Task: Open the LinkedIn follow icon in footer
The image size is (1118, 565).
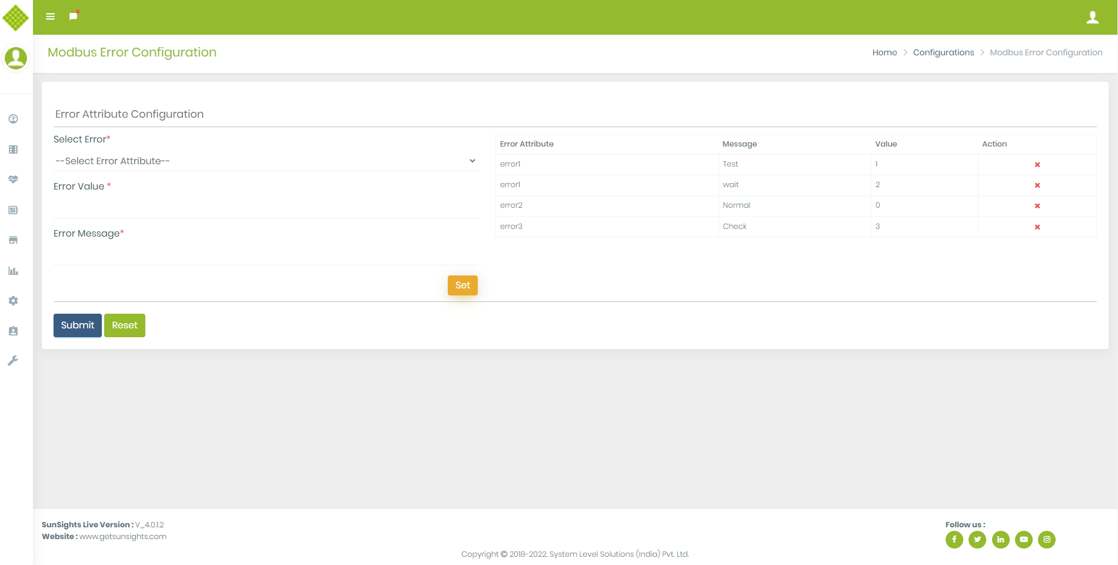Action: point(1000,540)
